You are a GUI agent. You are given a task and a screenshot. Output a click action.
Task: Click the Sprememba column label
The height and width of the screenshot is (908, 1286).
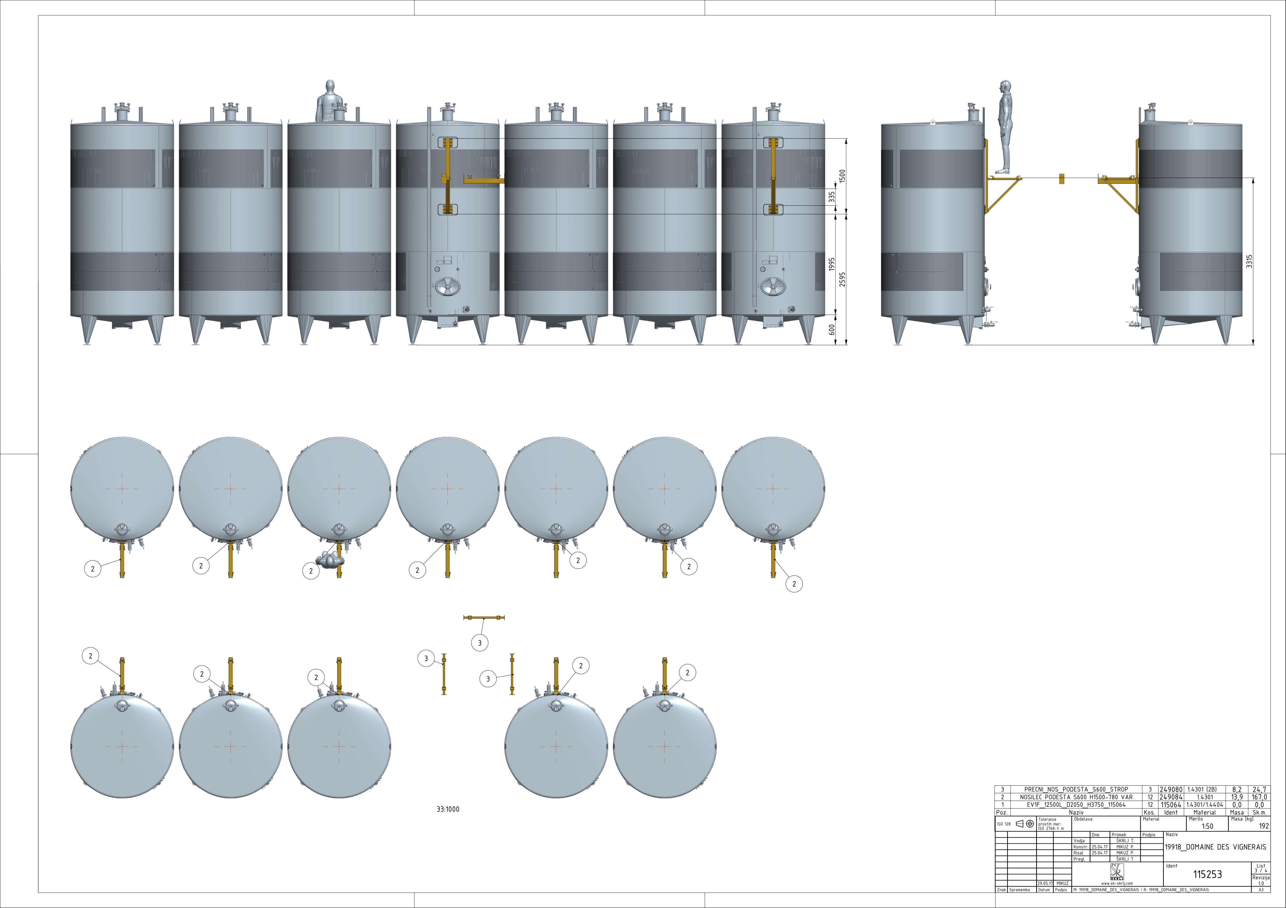tap(1019, 890)
